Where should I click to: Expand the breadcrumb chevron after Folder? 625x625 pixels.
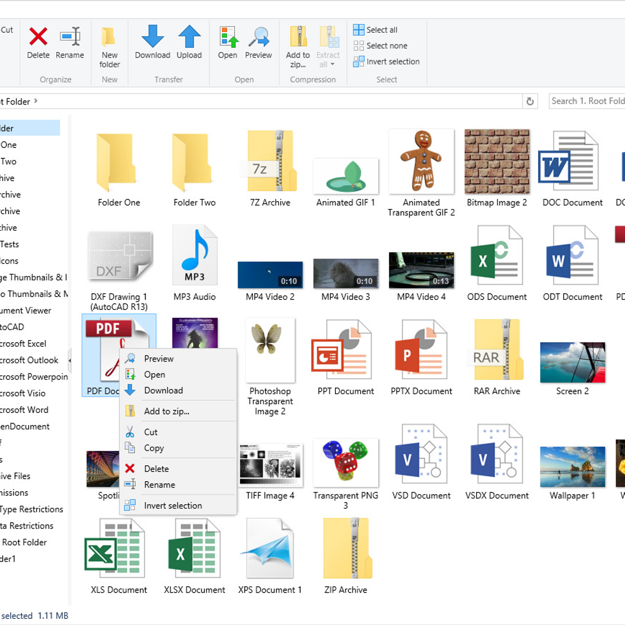click(35, 101)
